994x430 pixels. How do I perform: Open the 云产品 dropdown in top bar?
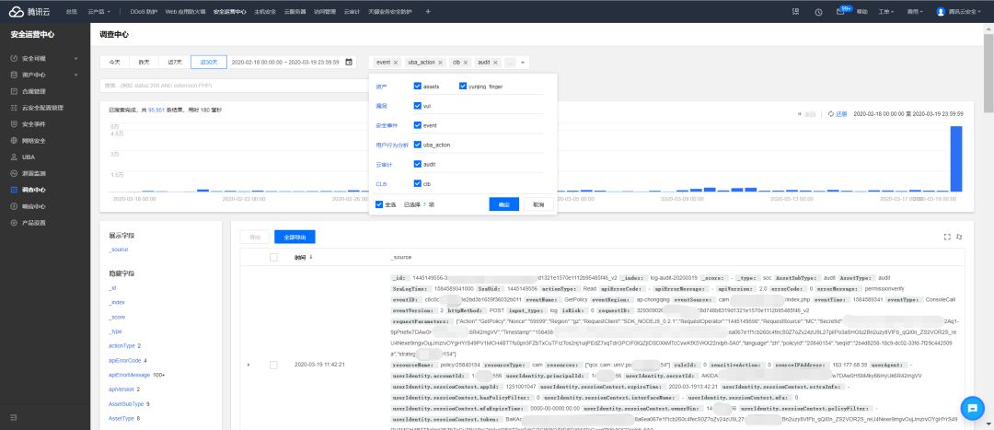(x=98, y=11)
